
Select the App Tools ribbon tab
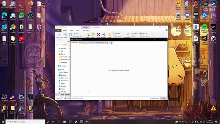coord(86,30)
